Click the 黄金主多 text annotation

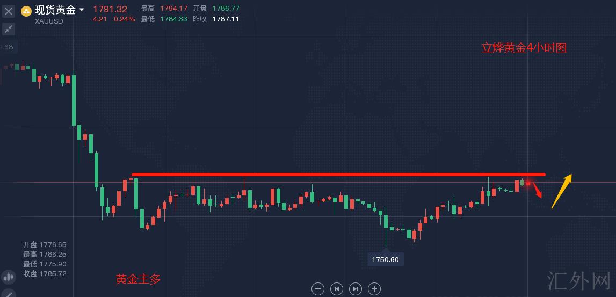click(138, 279)
